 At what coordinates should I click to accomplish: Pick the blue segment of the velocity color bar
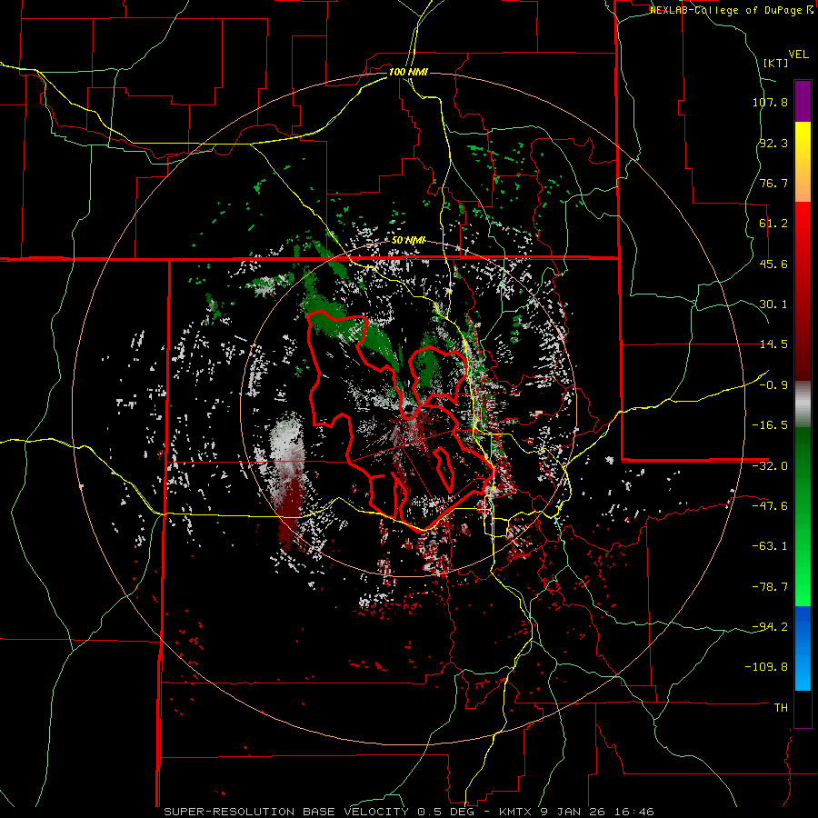click(x=803, y=648)
